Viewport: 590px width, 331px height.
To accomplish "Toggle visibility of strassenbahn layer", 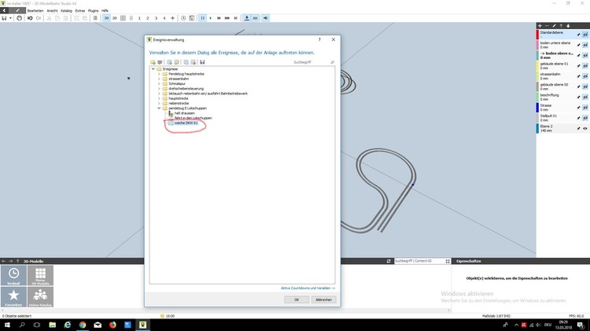I will click(x=585, y=76).
